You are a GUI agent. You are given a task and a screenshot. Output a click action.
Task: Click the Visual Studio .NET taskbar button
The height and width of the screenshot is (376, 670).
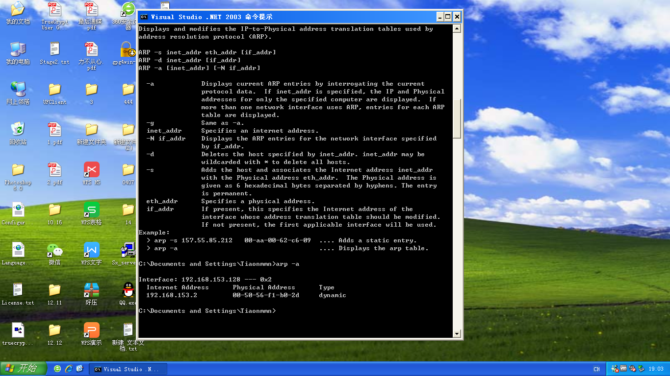(x=128, y=369)
